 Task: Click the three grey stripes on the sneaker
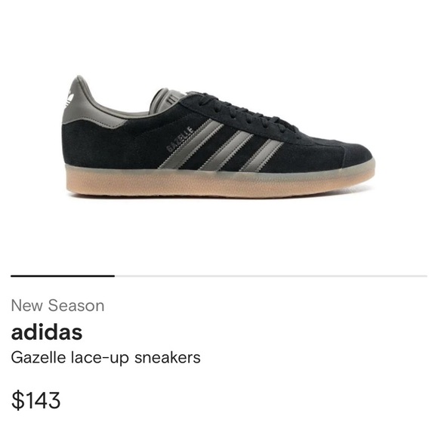tap(221, 146)
